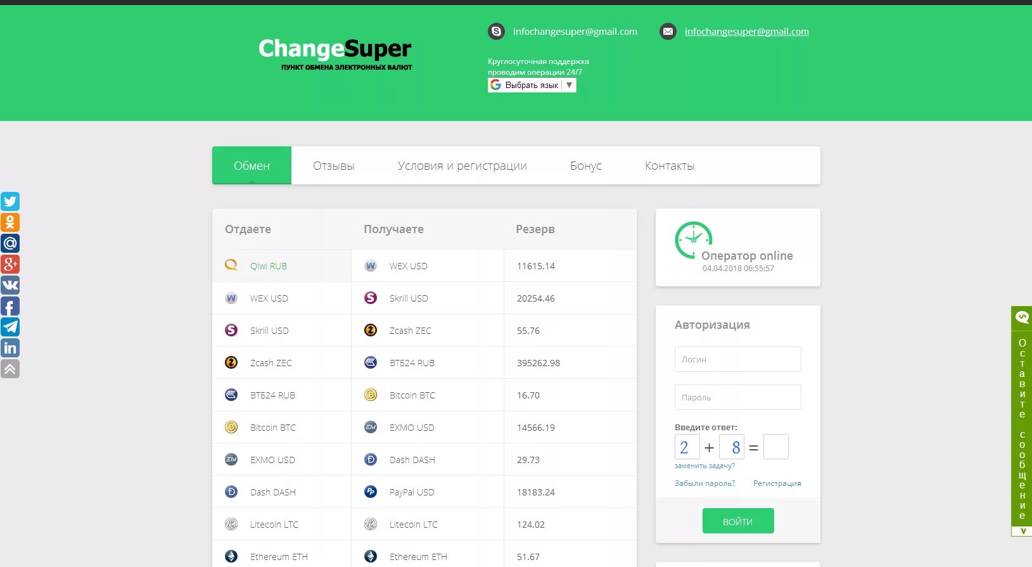Click the Забыли пароль? link
Image resolution: width=1032 pixels, height=567 pixels.
pos(704,483)
